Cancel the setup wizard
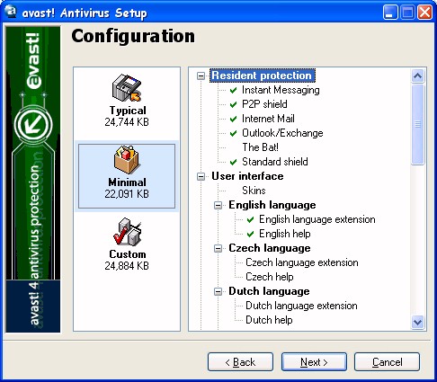Viewport: 437px width, 382px height. (387, 362)
